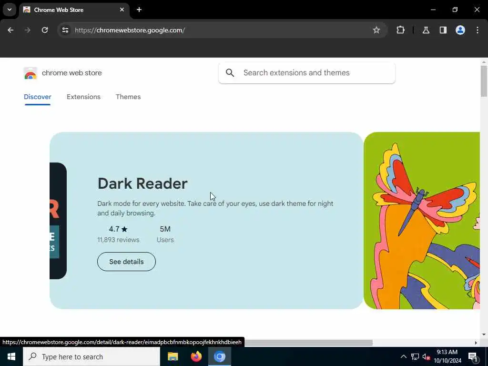Open the Windows Start menu

click(x=11, y=356)
